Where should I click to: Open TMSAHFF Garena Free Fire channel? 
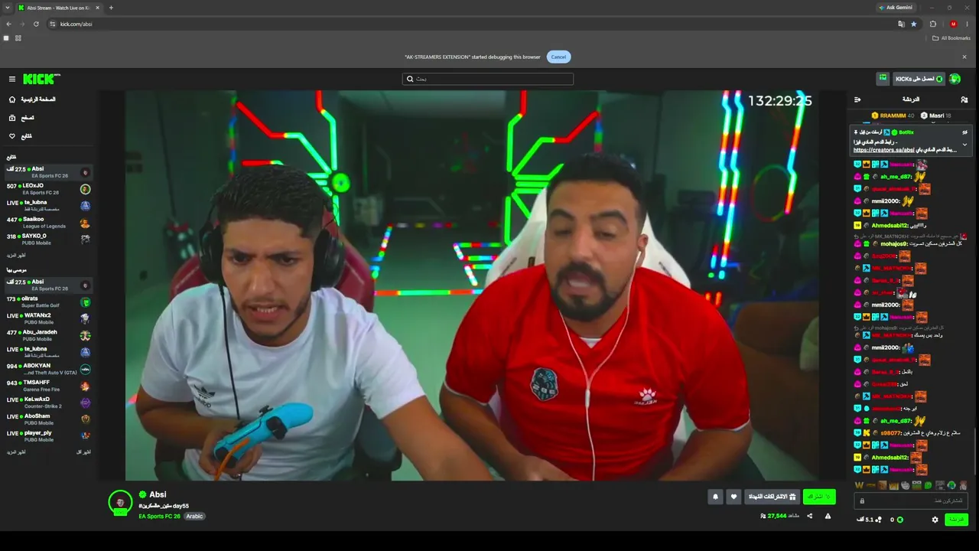tap(48, 386)
